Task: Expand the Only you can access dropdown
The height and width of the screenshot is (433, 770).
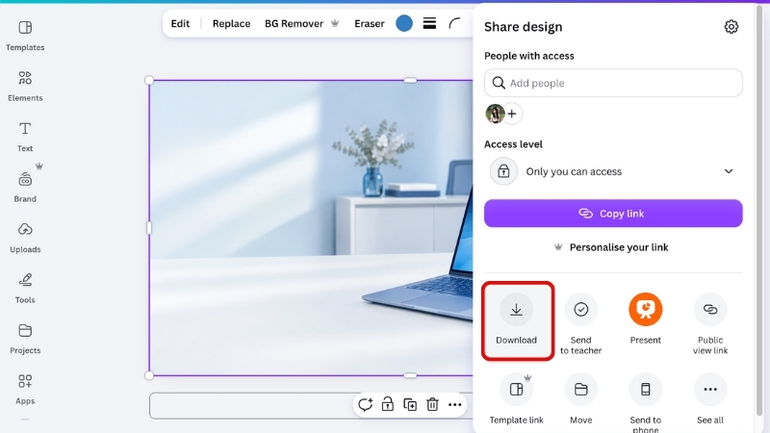Action: (613, 171)
